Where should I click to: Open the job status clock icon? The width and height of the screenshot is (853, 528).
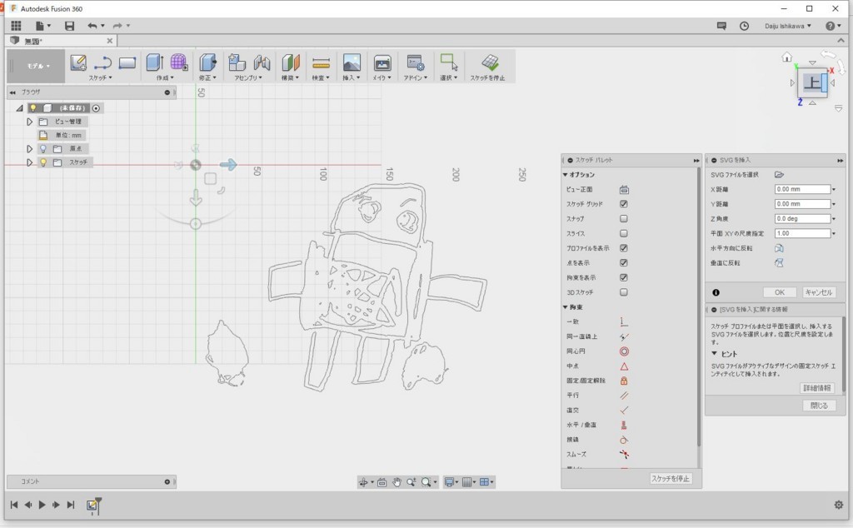[744, 26]
